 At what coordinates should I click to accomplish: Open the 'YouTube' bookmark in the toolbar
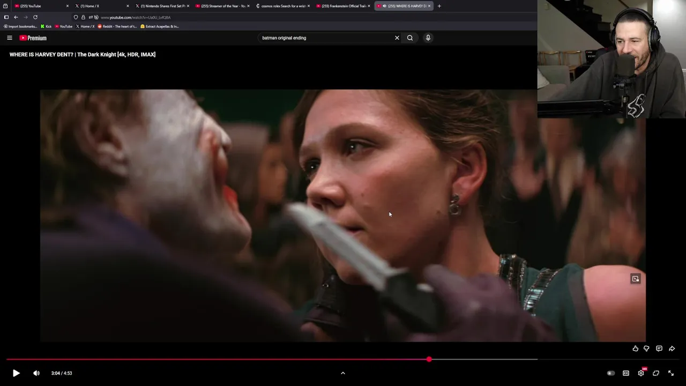(64, 26)
